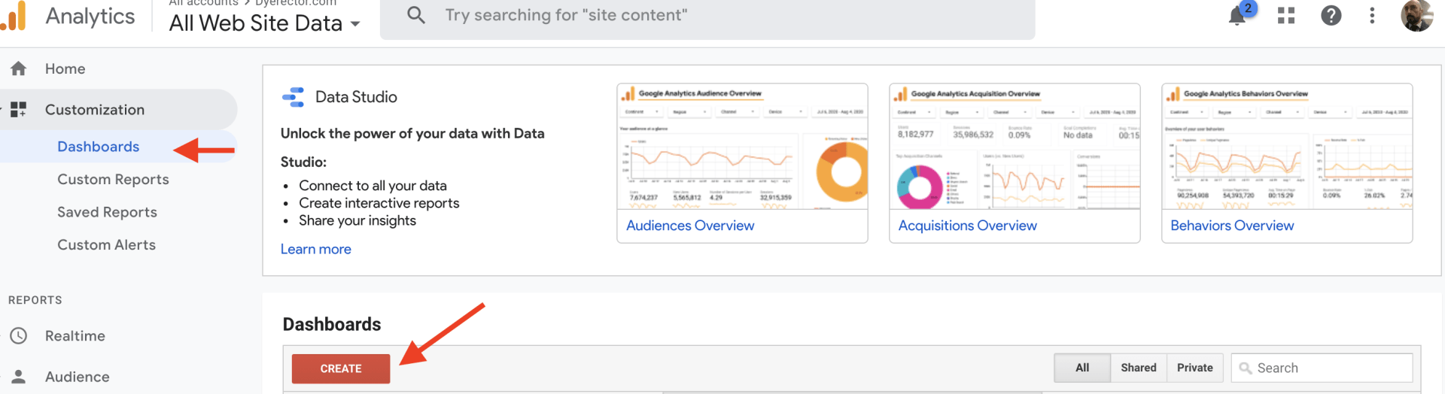This screenshot has width=1445, height=394.
Task: Click the Audience person icon
Action: point(19,377)
